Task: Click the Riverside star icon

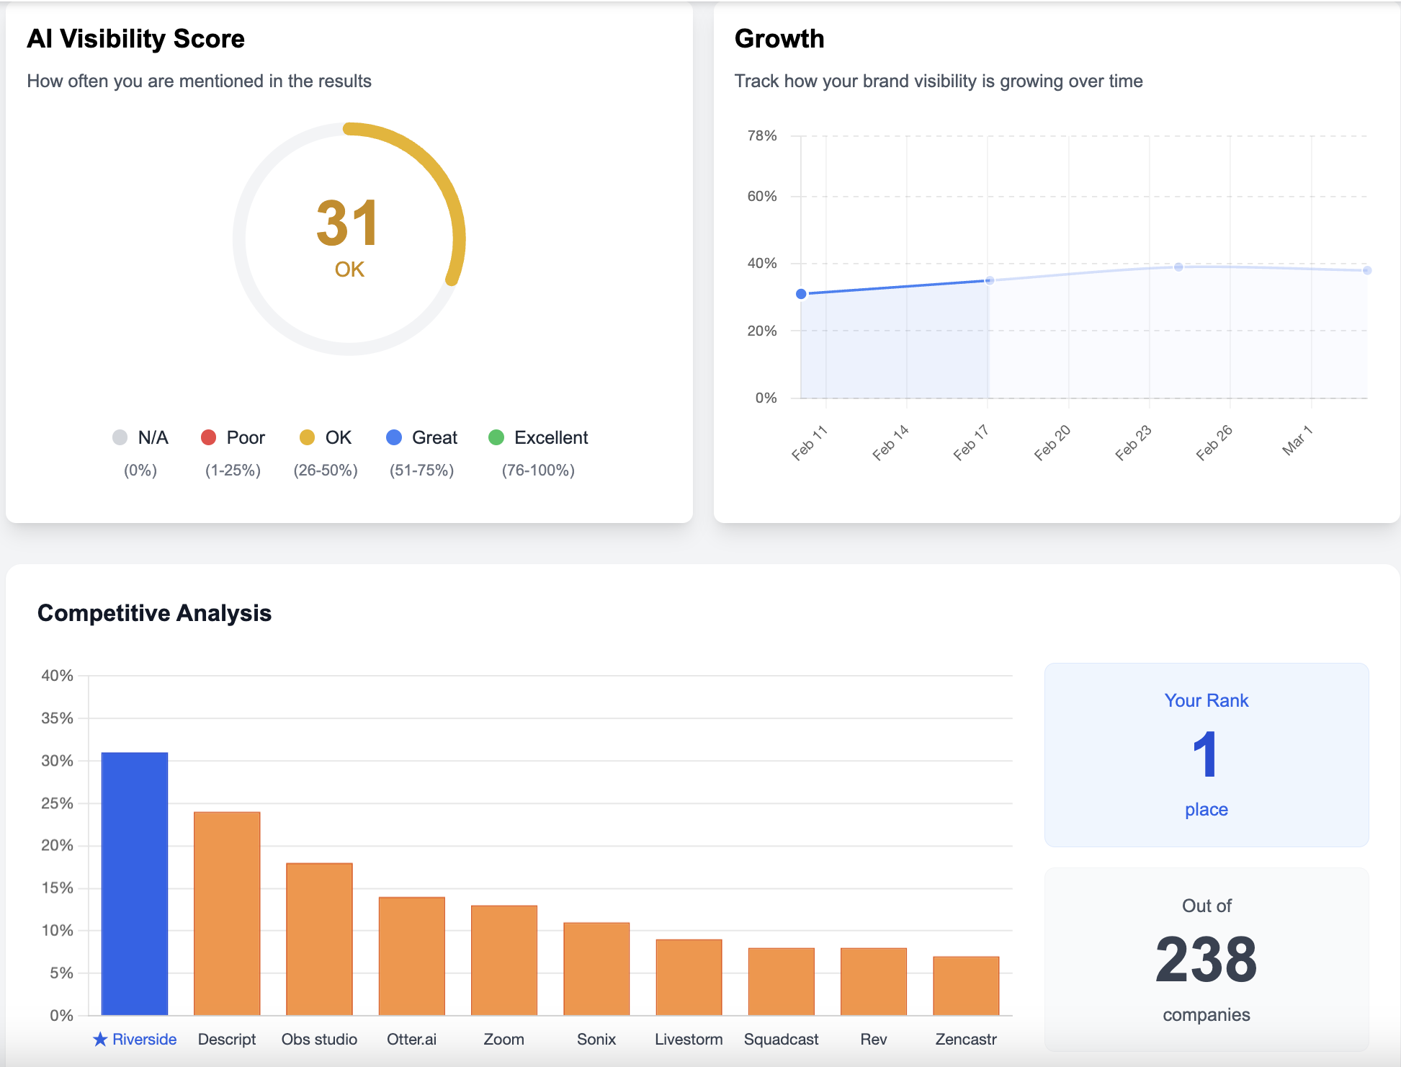Action: click(x=100, y=1039)
